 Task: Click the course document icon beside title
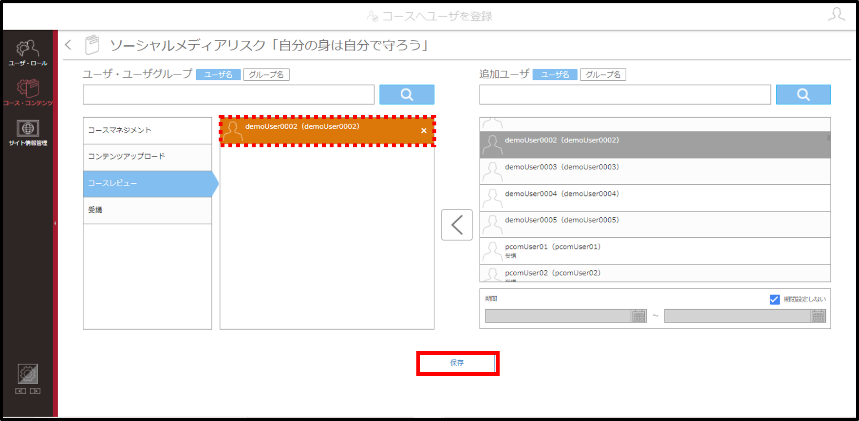92,45
